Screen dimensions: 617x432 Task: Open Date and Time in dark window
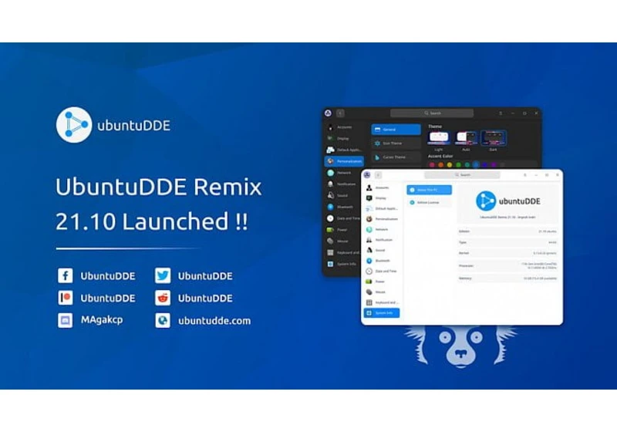pos(343,218)
